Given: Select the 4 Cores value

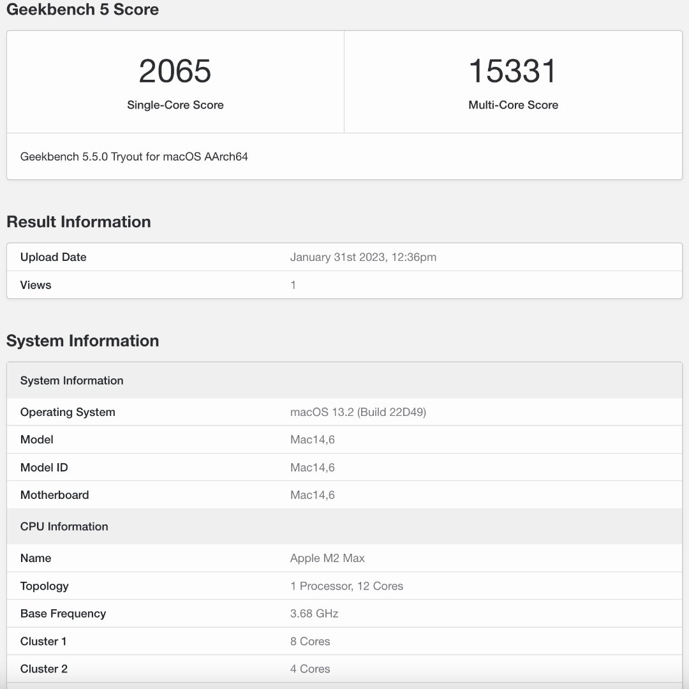Looking at the screenshot, I should point(310,669).
